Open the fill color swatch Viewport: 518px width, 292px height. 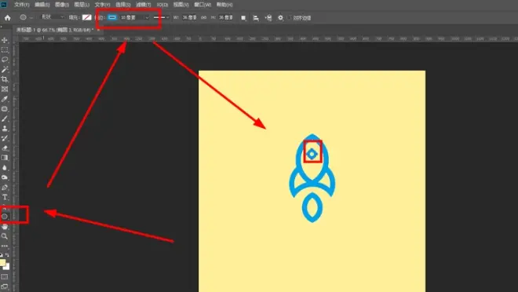(x=87, y=17)
